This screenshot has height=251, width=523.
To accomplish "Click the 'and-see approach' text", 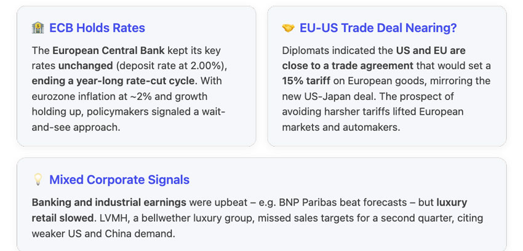I will coord(74,128).
